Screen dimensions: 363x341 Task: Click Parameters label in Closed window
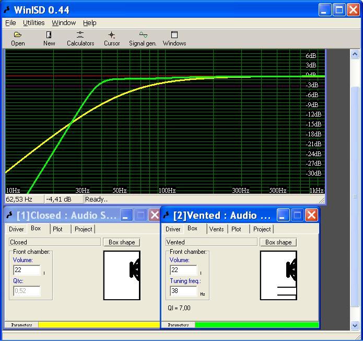[x=21, y=325]
